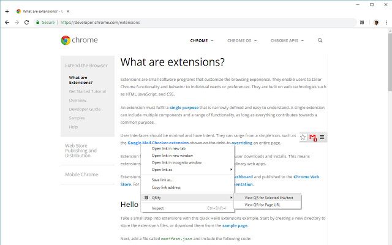Click the back navigation arrow
Screen dimensions: 392x245
[7, 22]
